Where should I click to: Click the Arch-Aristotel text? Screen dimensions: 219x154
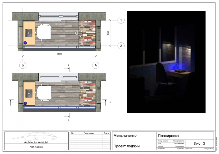[x=36, y=147]
